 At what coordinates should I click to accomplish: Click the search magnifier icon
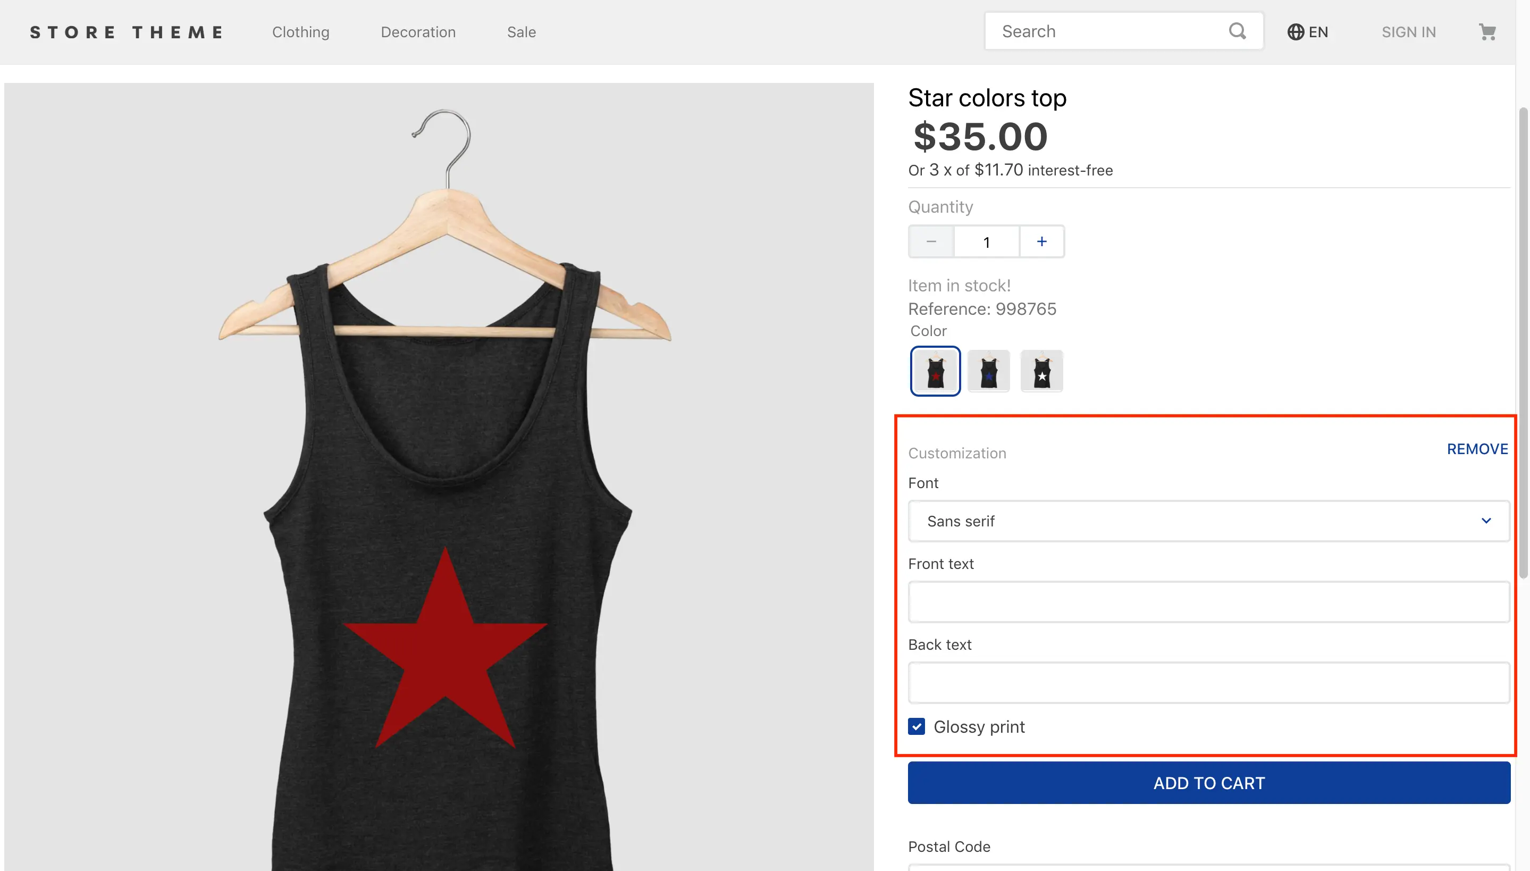(x=1237, y=31)
